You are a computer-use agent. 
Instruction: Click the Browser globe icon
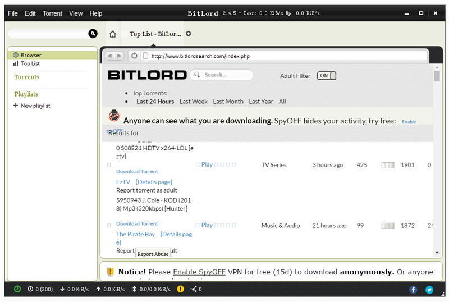(x=16, y=54)
